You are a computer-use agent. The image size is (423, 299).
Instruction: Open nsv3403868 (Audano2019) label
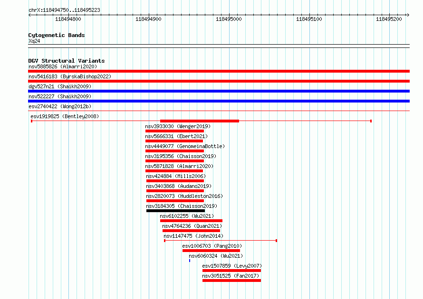click(x=179, y=186)
